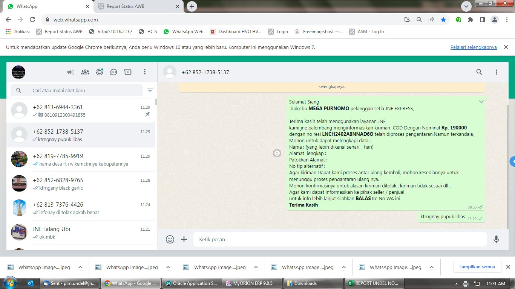Open Chrome's three-dot menu
Image resolution: width=515 pixels, height=289 pixels.
pyautogui.click(x=507, y=20)
